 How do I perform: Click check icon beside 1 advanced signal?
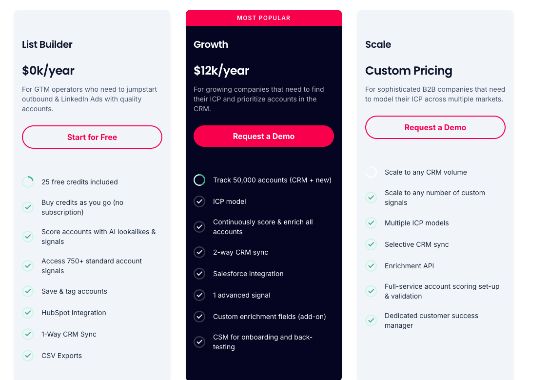point(199,295)
